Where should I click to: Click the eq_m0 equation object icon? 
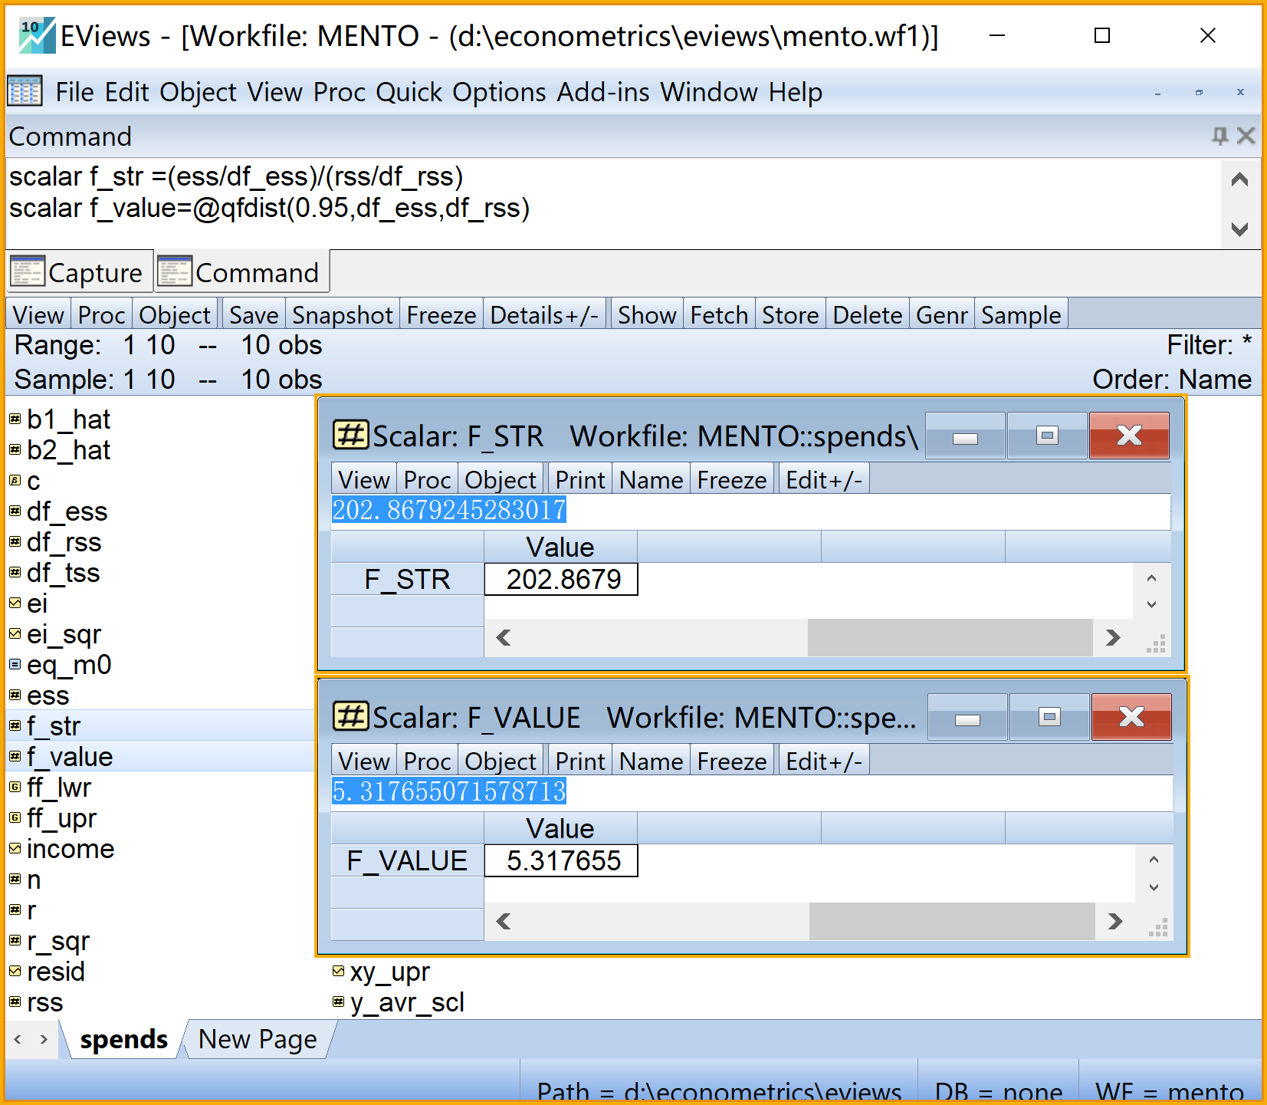point(15,665)
